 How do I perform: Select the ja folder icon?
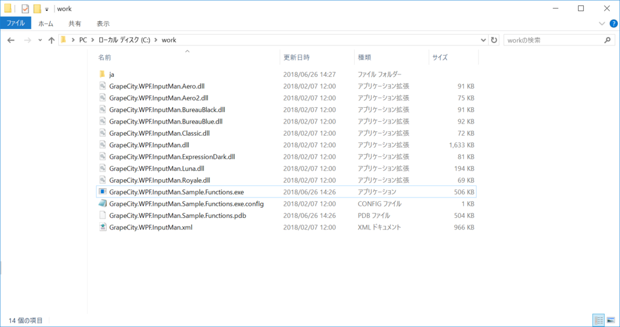click(102, 74)
